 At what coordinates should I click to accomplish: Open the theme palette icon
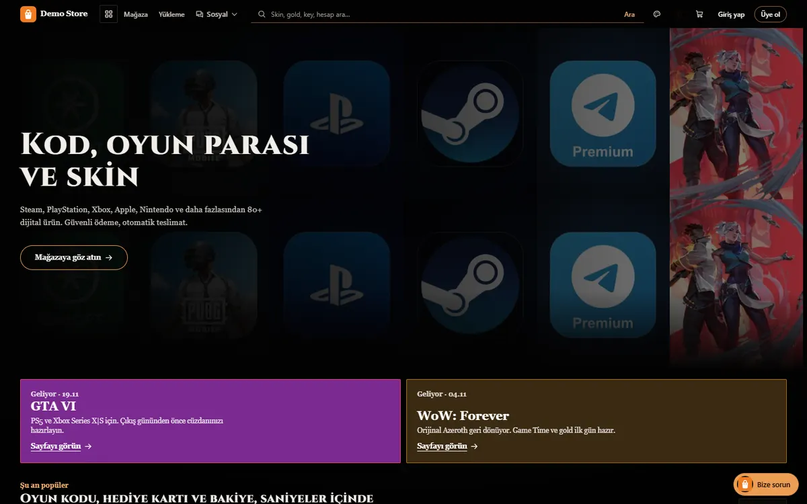tap(657, 14)
